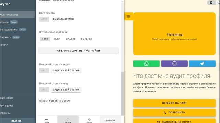Collapse other settings with СВЕРНУТЬ ДРУГИЕ НАСТРОЙКИ
The height and width of the screenshot is (123, 220).
[x=79, y=51]
